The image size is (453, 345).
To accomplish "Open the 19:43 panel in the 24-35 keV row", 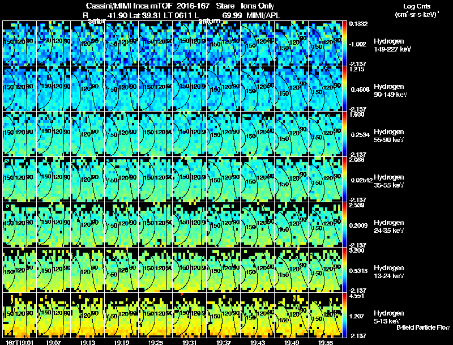I will coord(258,224).
